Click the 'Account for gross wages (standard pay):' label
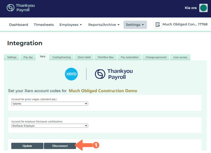This screenshot has height=153, width=211. [x=34, y=99]
